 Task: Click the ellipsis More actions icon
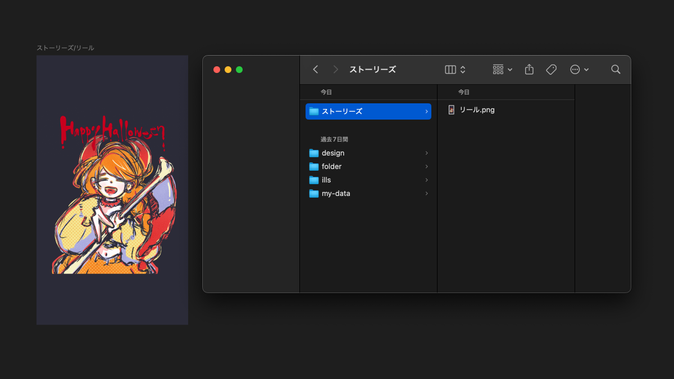point(575,70)
